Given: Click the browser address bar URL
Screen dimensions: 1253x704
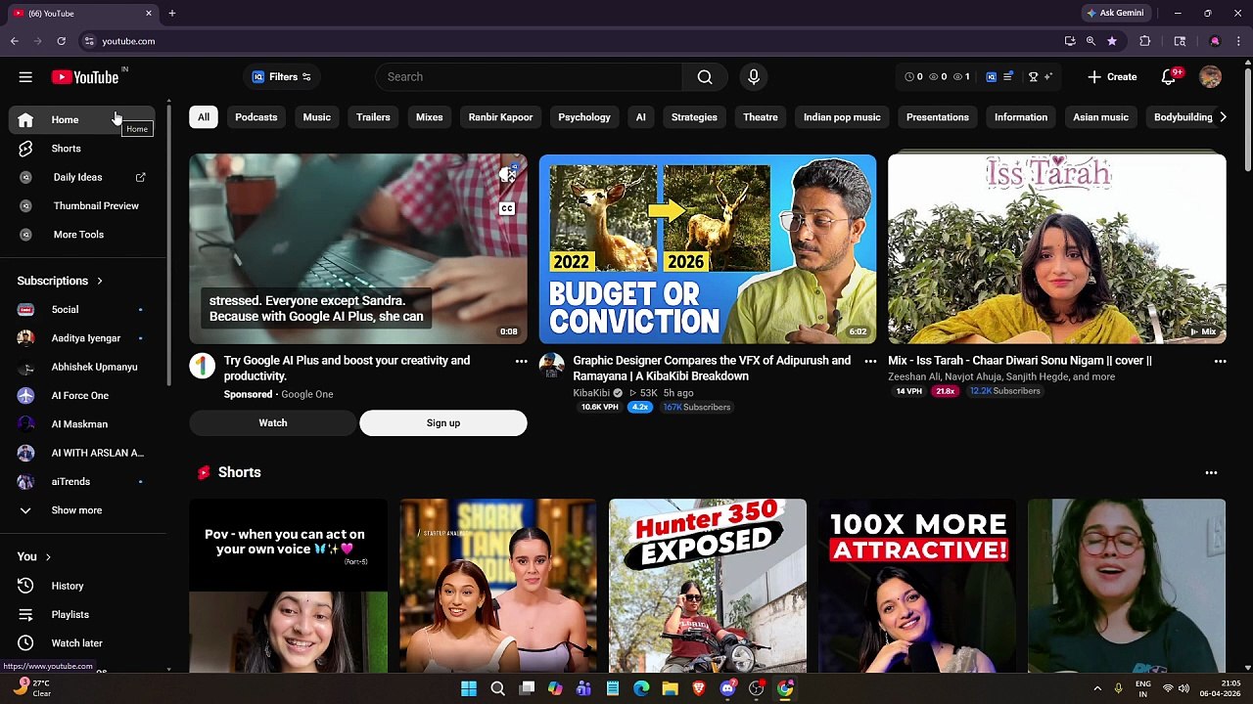Looking at the screenshot, I should [128, 41].
